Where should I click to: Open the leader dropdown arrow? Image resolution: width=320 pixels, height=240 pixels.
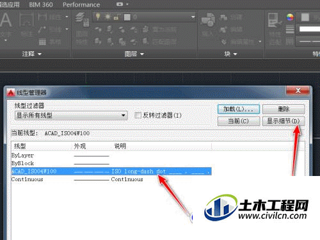click(x=67, y=29)
